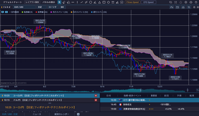Image resolution: width=199 pixels, height=116 pixels.
Task: Open the technical indicator wave icon
Action: coord(171,7)
